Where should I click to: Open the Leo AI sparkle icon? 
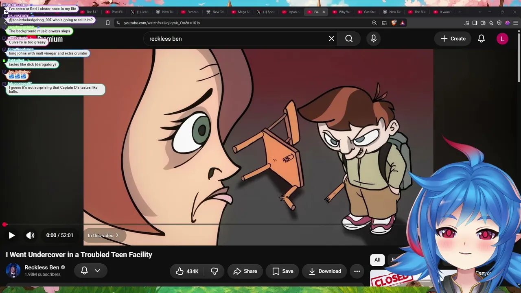click(491, 23)
